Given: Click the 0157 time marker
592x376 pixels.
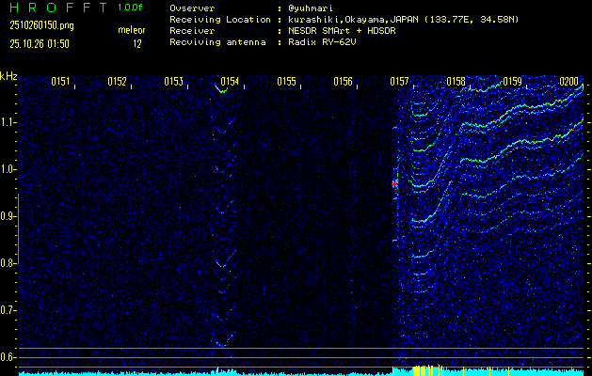Looking at the screenshot, I should pyautogui.click(x=399, y=82).
